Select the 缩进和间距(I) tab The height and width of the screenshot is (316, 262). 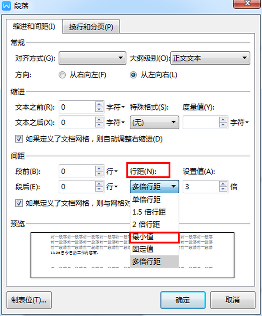tap(34, 26)
